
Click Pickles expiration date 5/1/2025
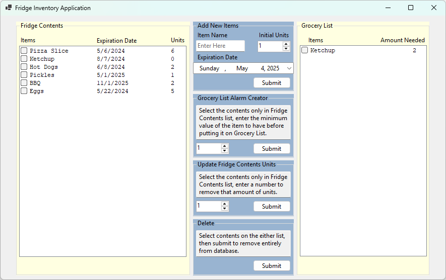[111, 75]
